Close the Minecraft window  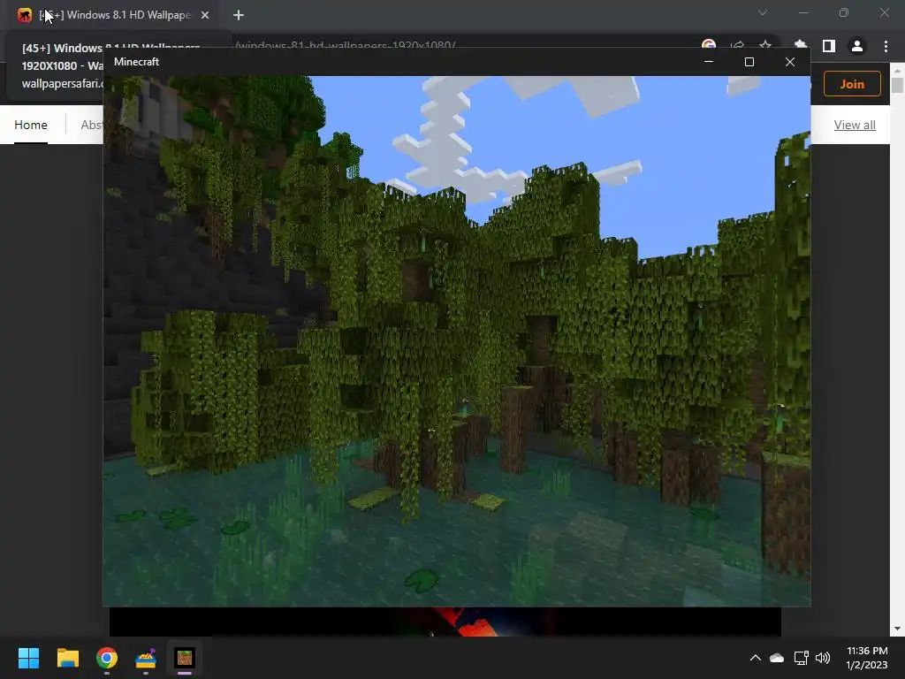790,62
